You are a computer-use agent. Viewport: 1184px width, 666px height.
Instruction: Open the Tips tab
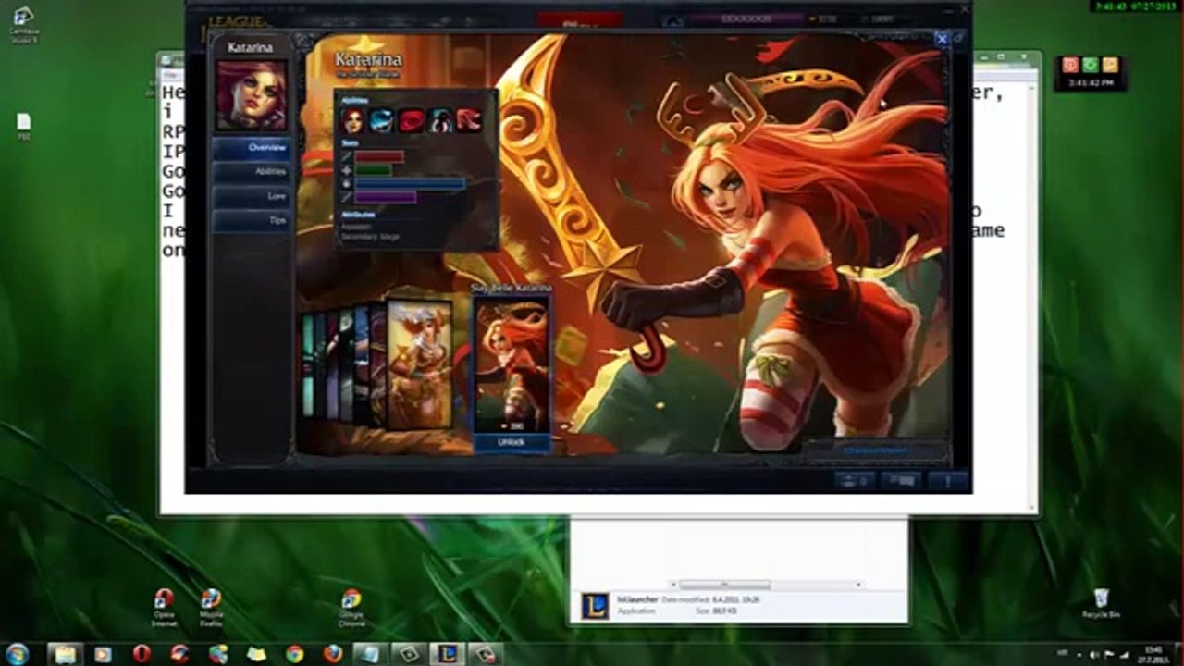[252, 221]
